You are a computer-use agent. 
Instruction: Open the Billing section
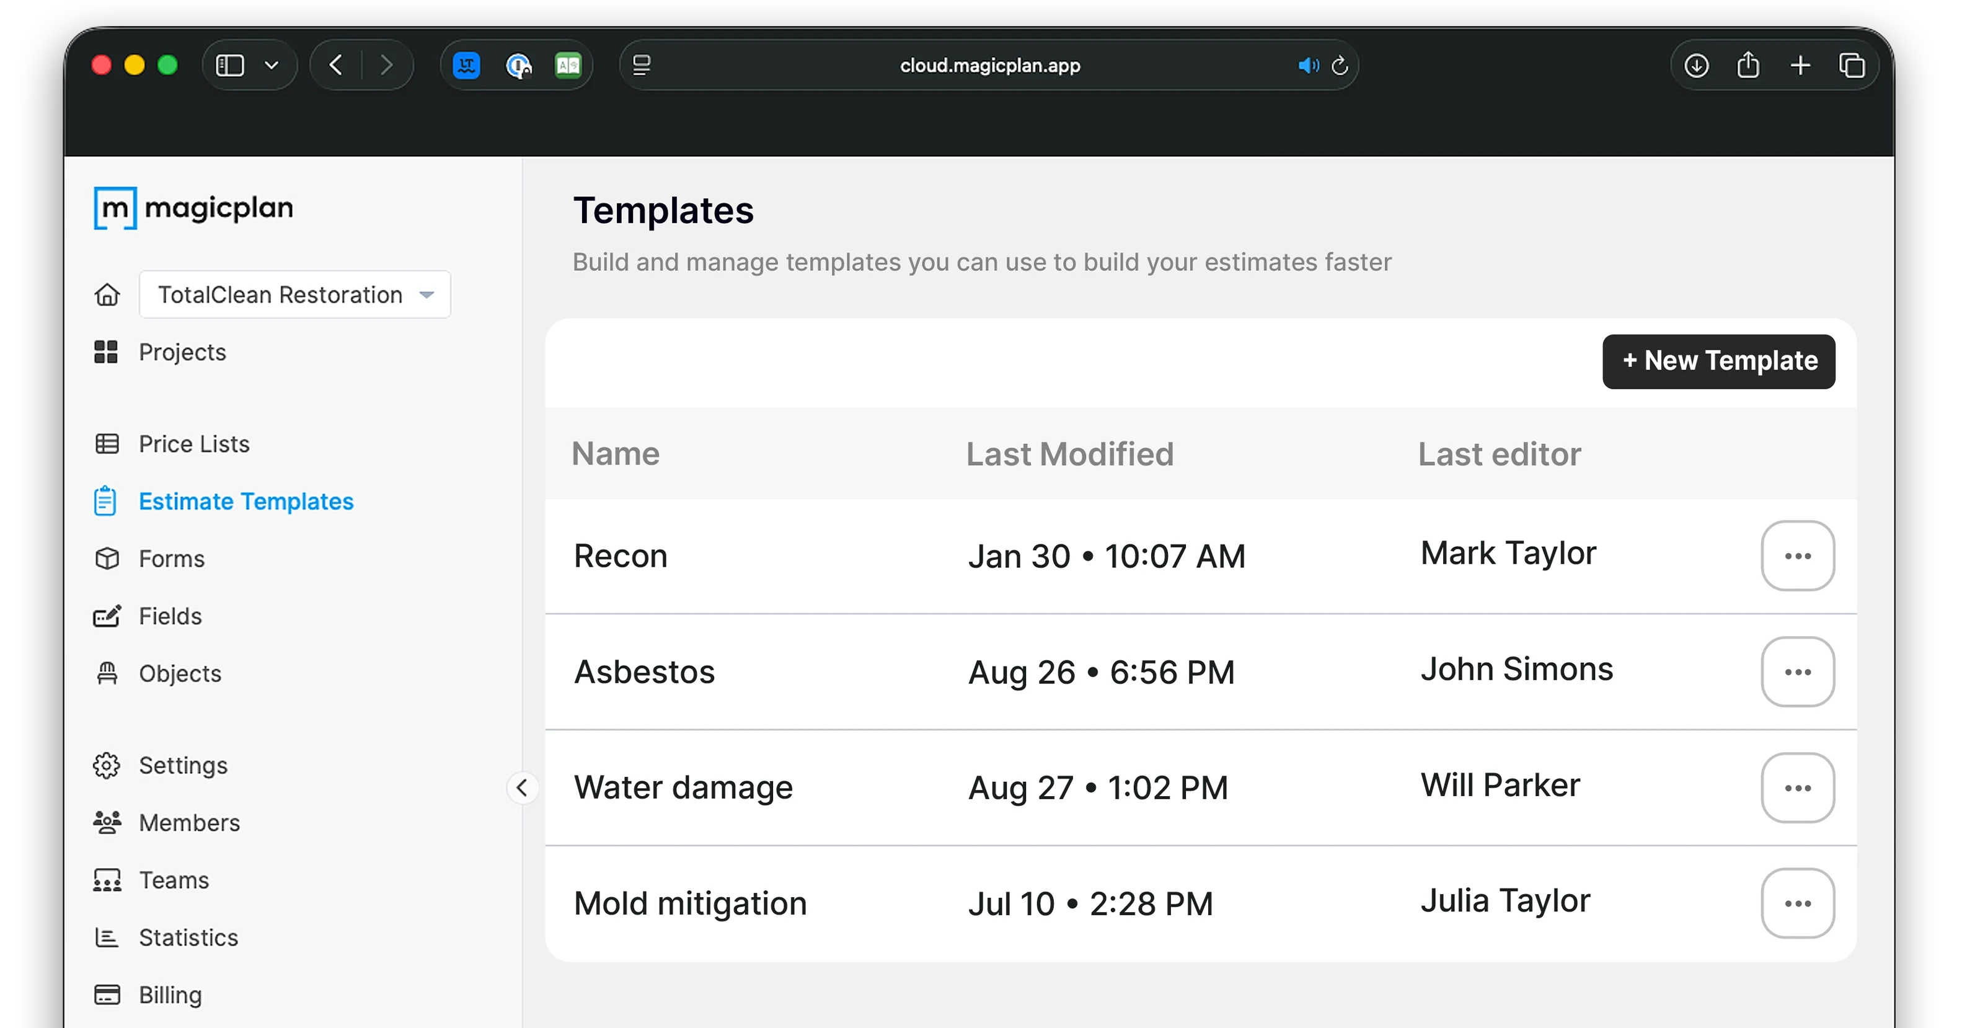(x=169, y=995)
